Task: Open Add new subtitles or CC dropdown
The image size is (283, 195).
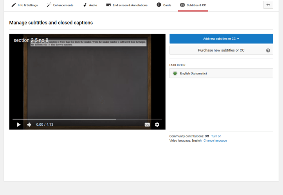Action: (x=221, y=39)
